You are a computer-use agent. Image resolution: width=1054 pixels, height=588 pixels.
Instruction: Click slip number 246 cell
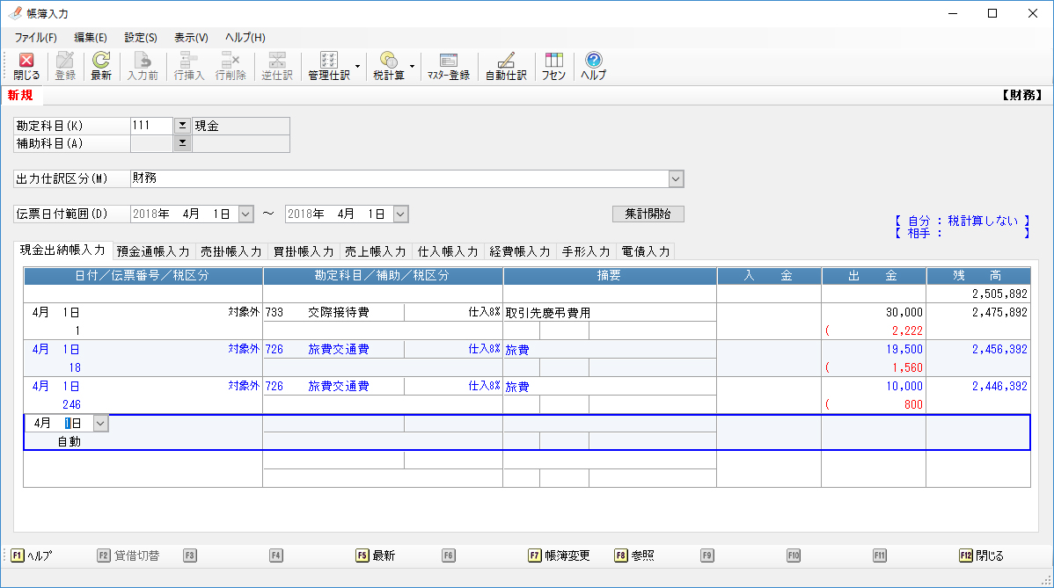click(x=71, y=405)
